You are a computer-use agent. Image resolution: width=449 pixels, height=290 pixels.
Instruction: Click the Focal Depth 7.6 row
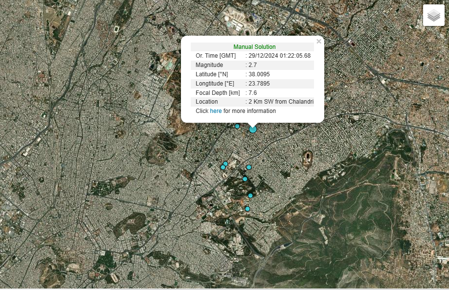tap(252, 93)
